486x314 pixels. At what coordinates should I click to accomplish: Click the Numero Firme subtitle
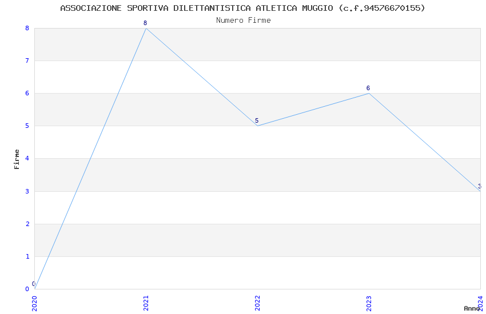coord(243,20)
